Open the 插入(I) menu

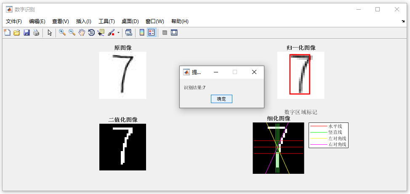pos(84,21)
